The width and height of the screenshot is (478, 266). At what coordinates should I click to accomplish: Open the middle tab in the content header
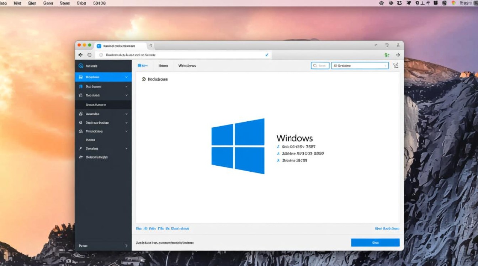163,66
